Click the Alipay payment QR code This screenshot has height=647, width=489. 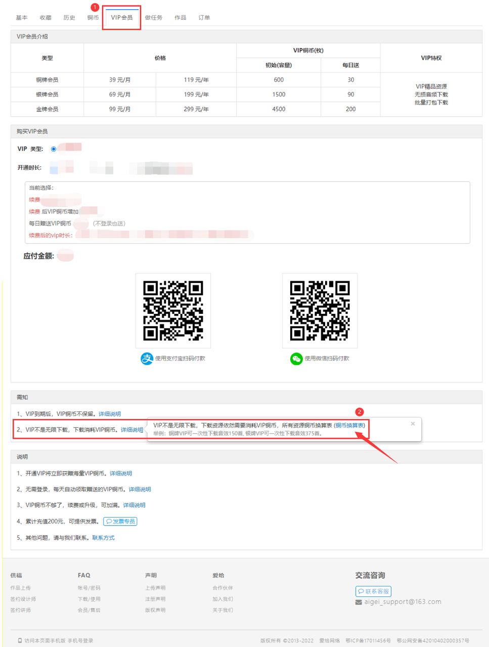coord(173,310)
